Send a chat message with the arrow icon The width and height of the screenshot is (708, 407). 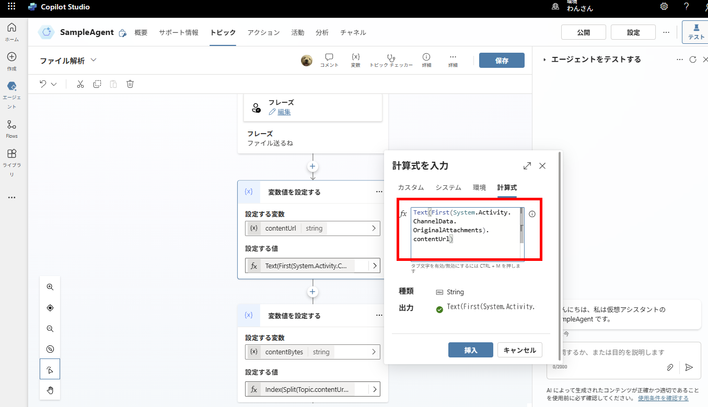(x=689, y=367)
